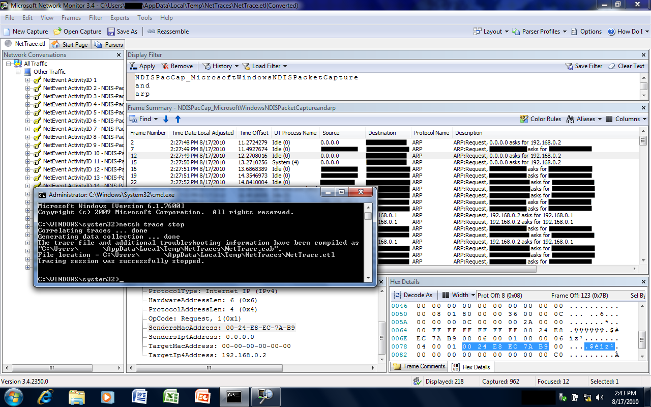Select the TargetIp4Address field line
Screen dimensions: 651x407
pos(207,355)
